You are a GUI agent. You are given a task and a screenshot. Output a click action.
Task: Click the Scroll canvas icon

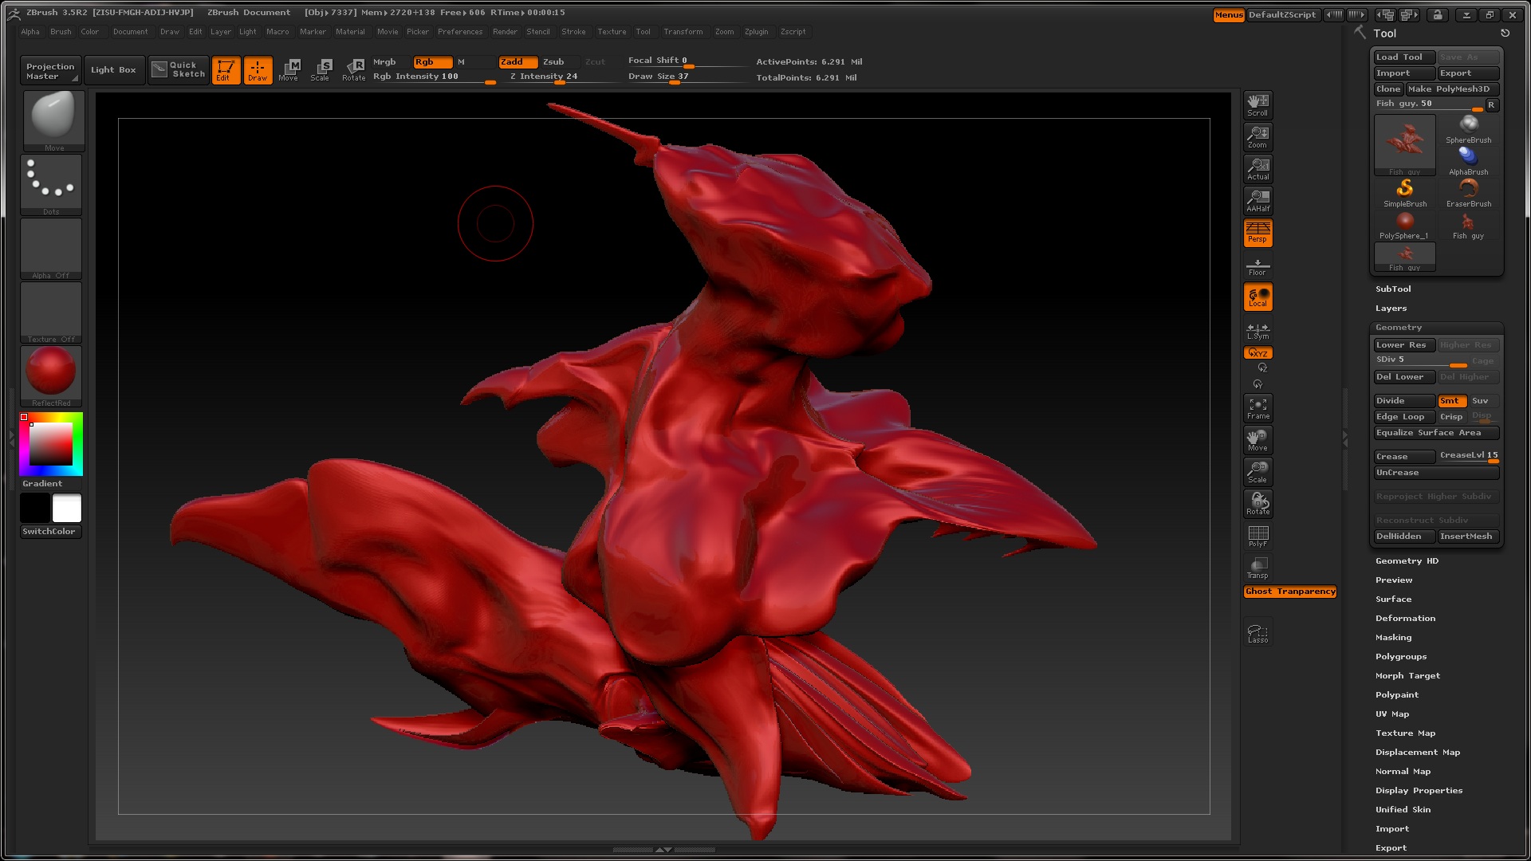point(1257,104)
